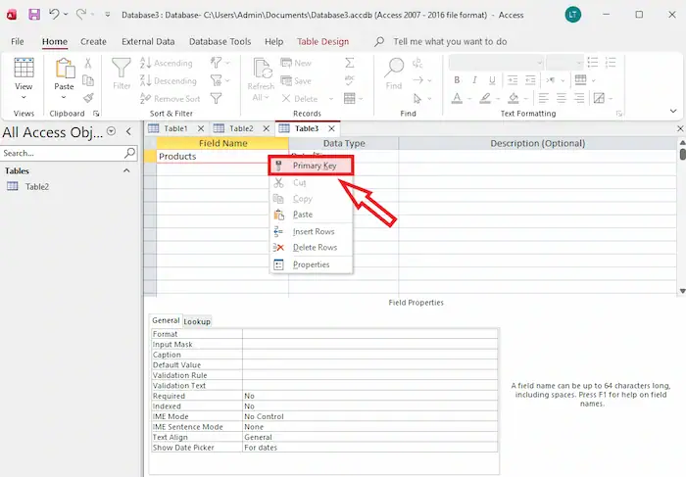Collapse the Tables group in navigation pane
Screen dimensions: 686x477
(x=125, y=170)
